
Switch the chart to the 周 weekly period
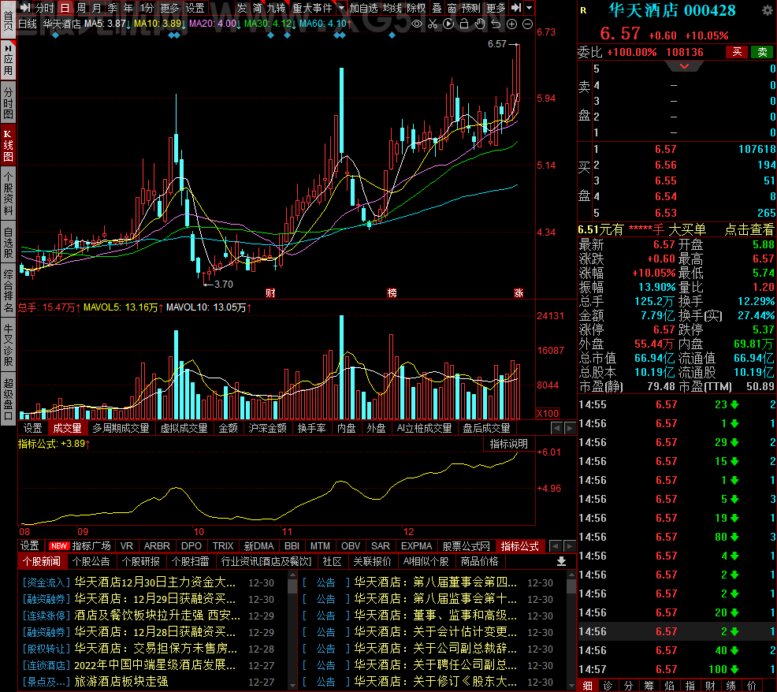[80, 8]
